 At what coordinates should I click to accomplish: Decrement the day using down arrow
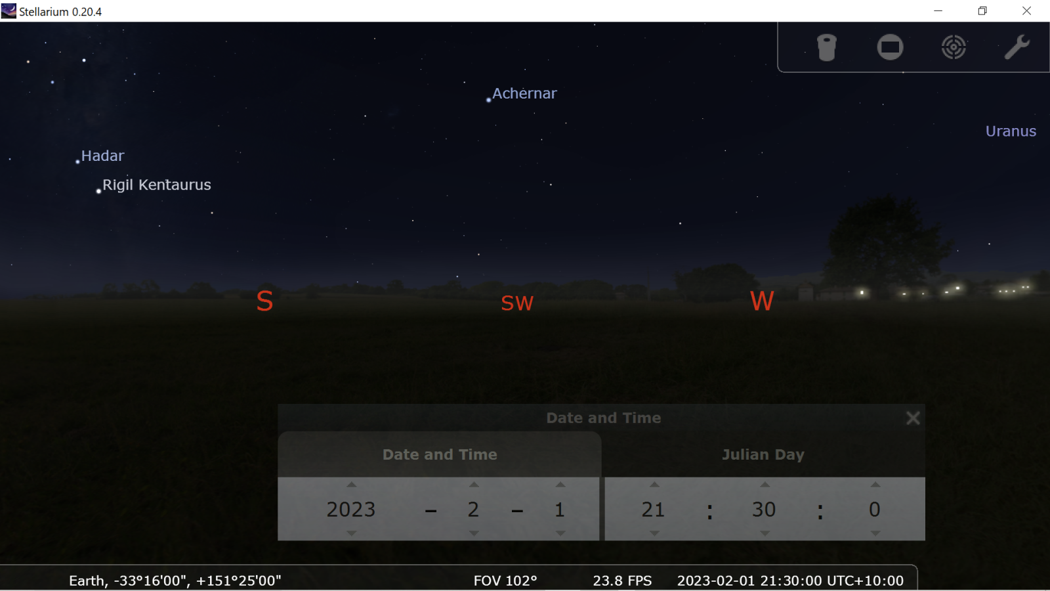(560, 533)
